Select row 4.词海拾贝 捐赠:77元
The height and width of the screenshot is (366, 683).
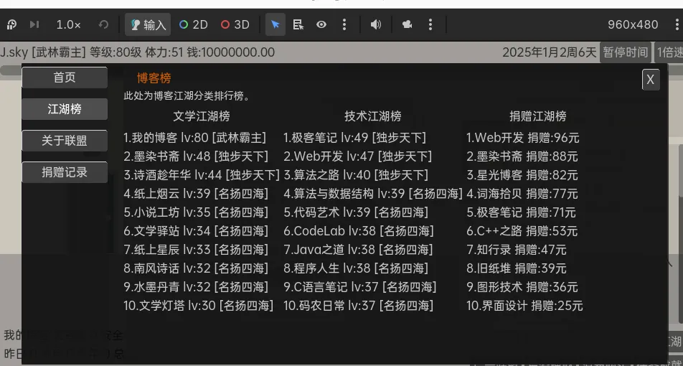point(522,194)
